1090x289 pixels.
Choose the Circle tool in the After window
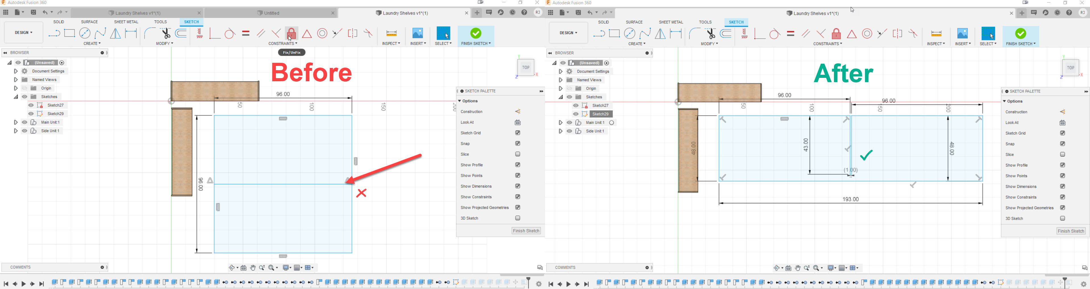click(x=630, y=34)
